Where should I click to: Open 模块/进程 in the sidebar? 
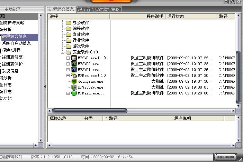(11, 50)
